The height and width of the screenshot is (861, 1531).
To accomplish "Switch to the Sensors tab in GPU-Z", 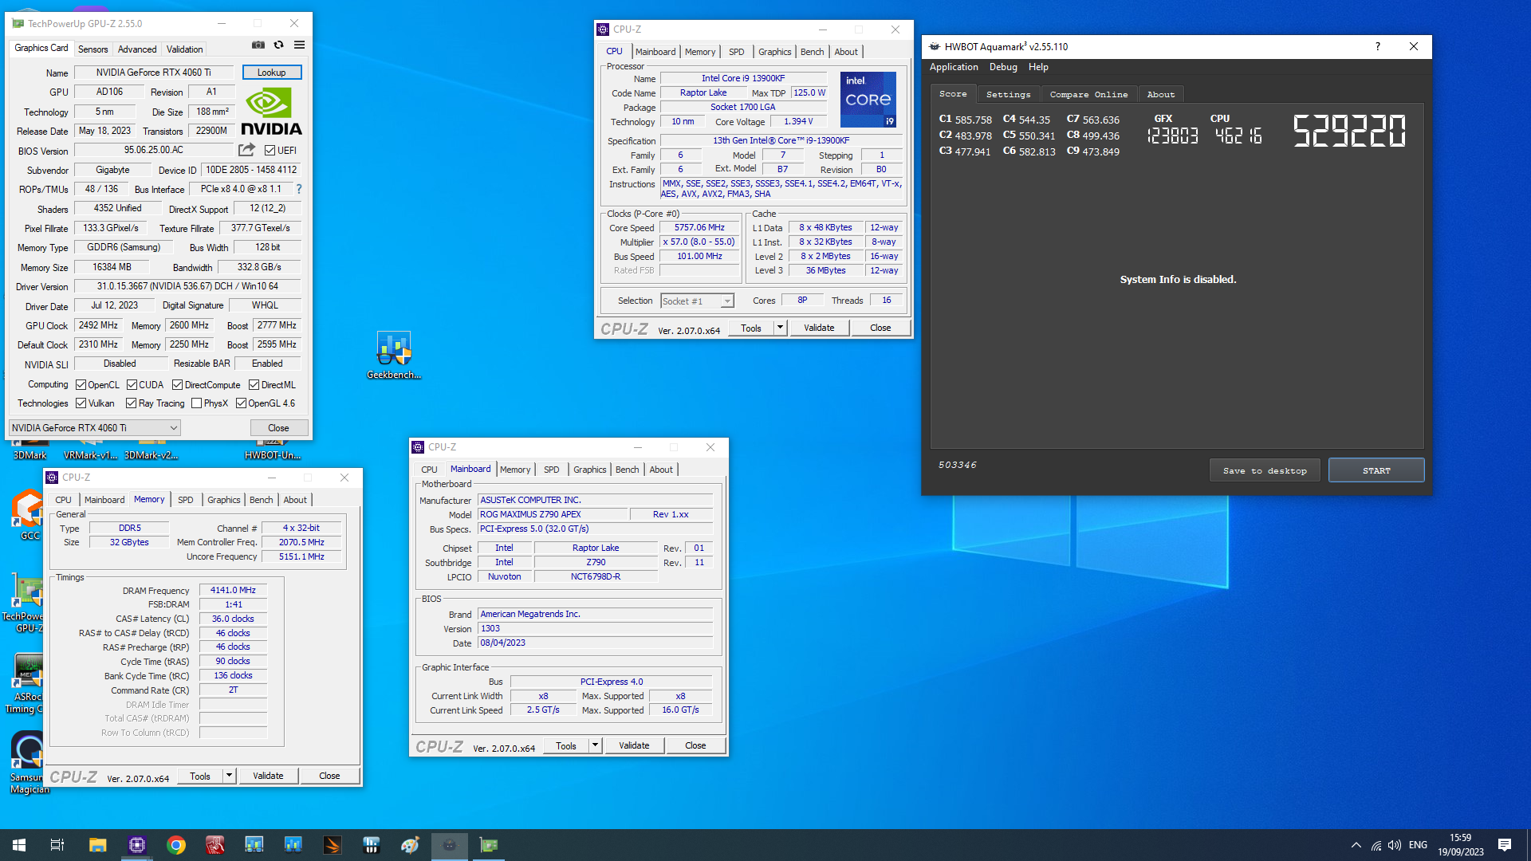I will 92,49.
